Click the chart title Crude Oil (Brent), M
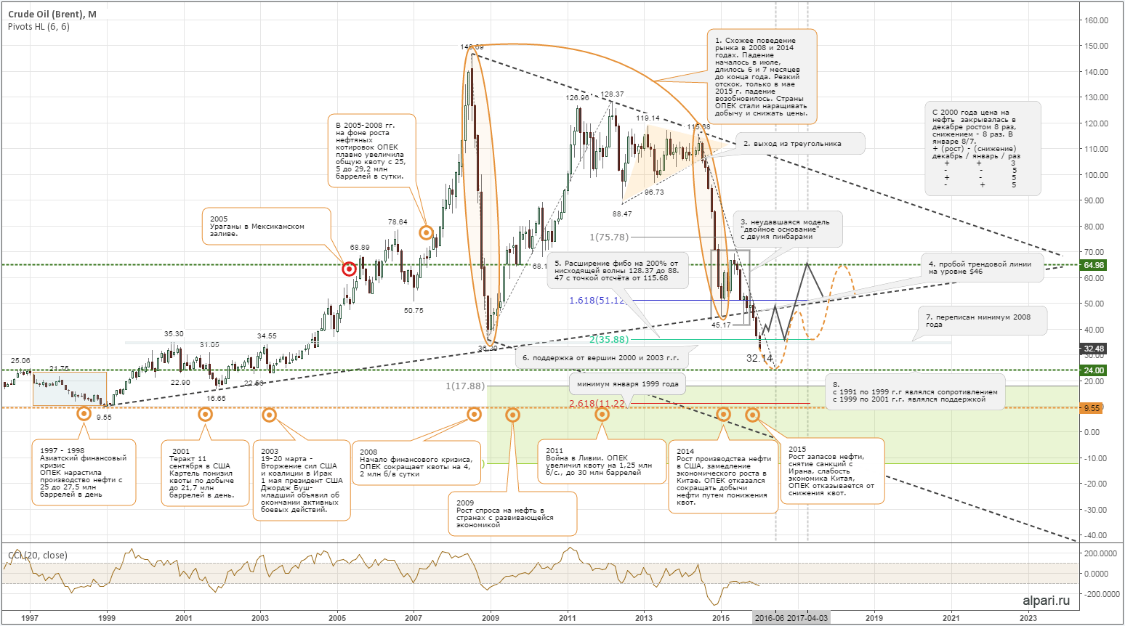The width and height of the screenshot is (1125, 626). point(52,15)
